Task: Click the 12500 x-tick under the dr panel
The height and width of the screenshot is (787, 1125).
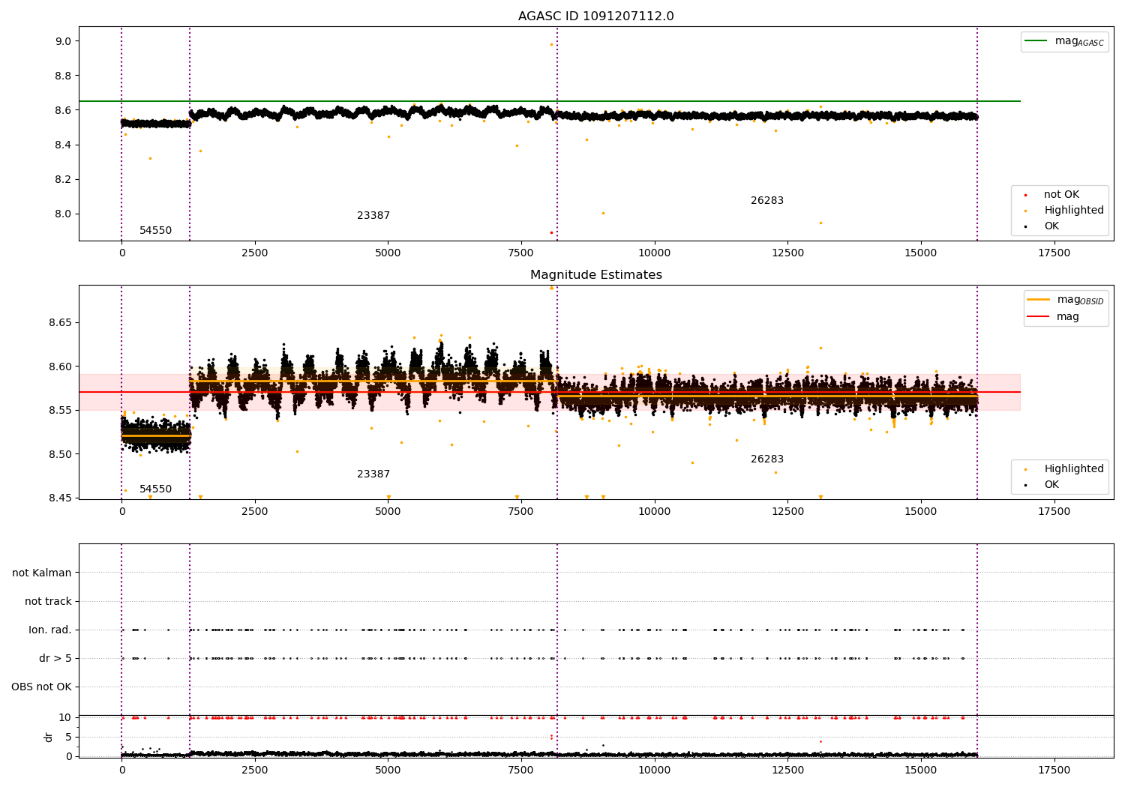Action: pyautogui.click(x=787, y=769)
